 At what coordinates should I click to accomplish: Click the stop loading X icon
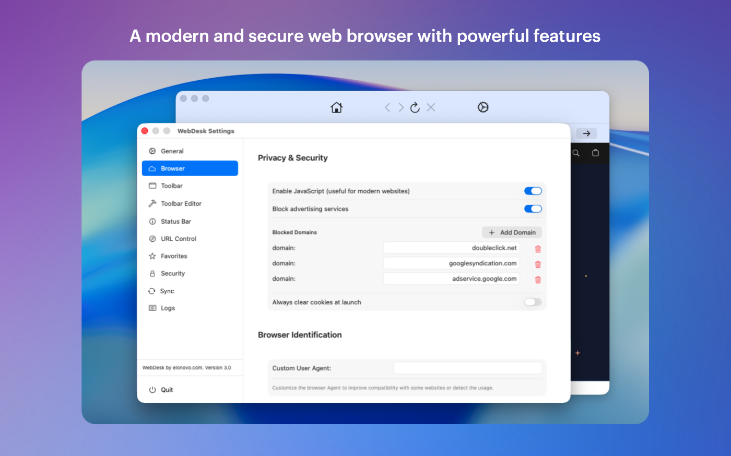pos(431,107)
